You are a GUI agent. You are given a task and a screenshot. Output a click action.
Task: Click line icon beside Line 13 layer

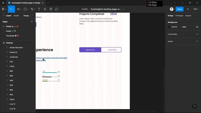7,104
